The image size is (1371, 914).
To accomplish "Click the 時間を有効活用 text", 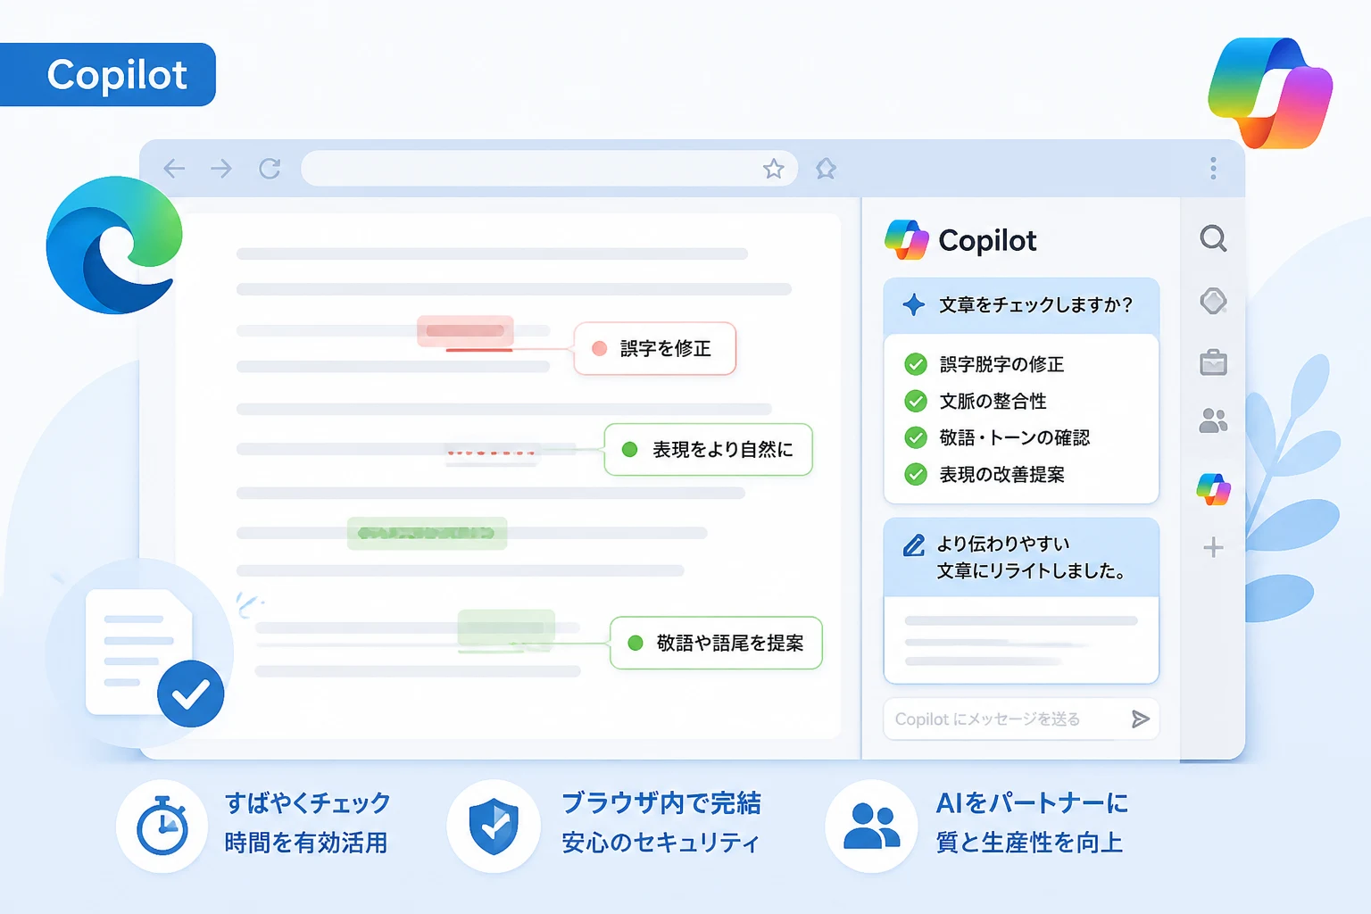I will pyautogui.click(x=306, y=843).
